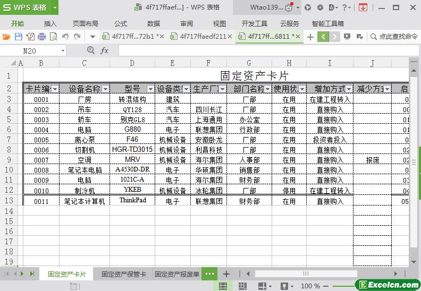This screenshot has width=421, height=291.
Task: Open the 增加方式 filter dropdown
Action: click(x=349, y=89)
